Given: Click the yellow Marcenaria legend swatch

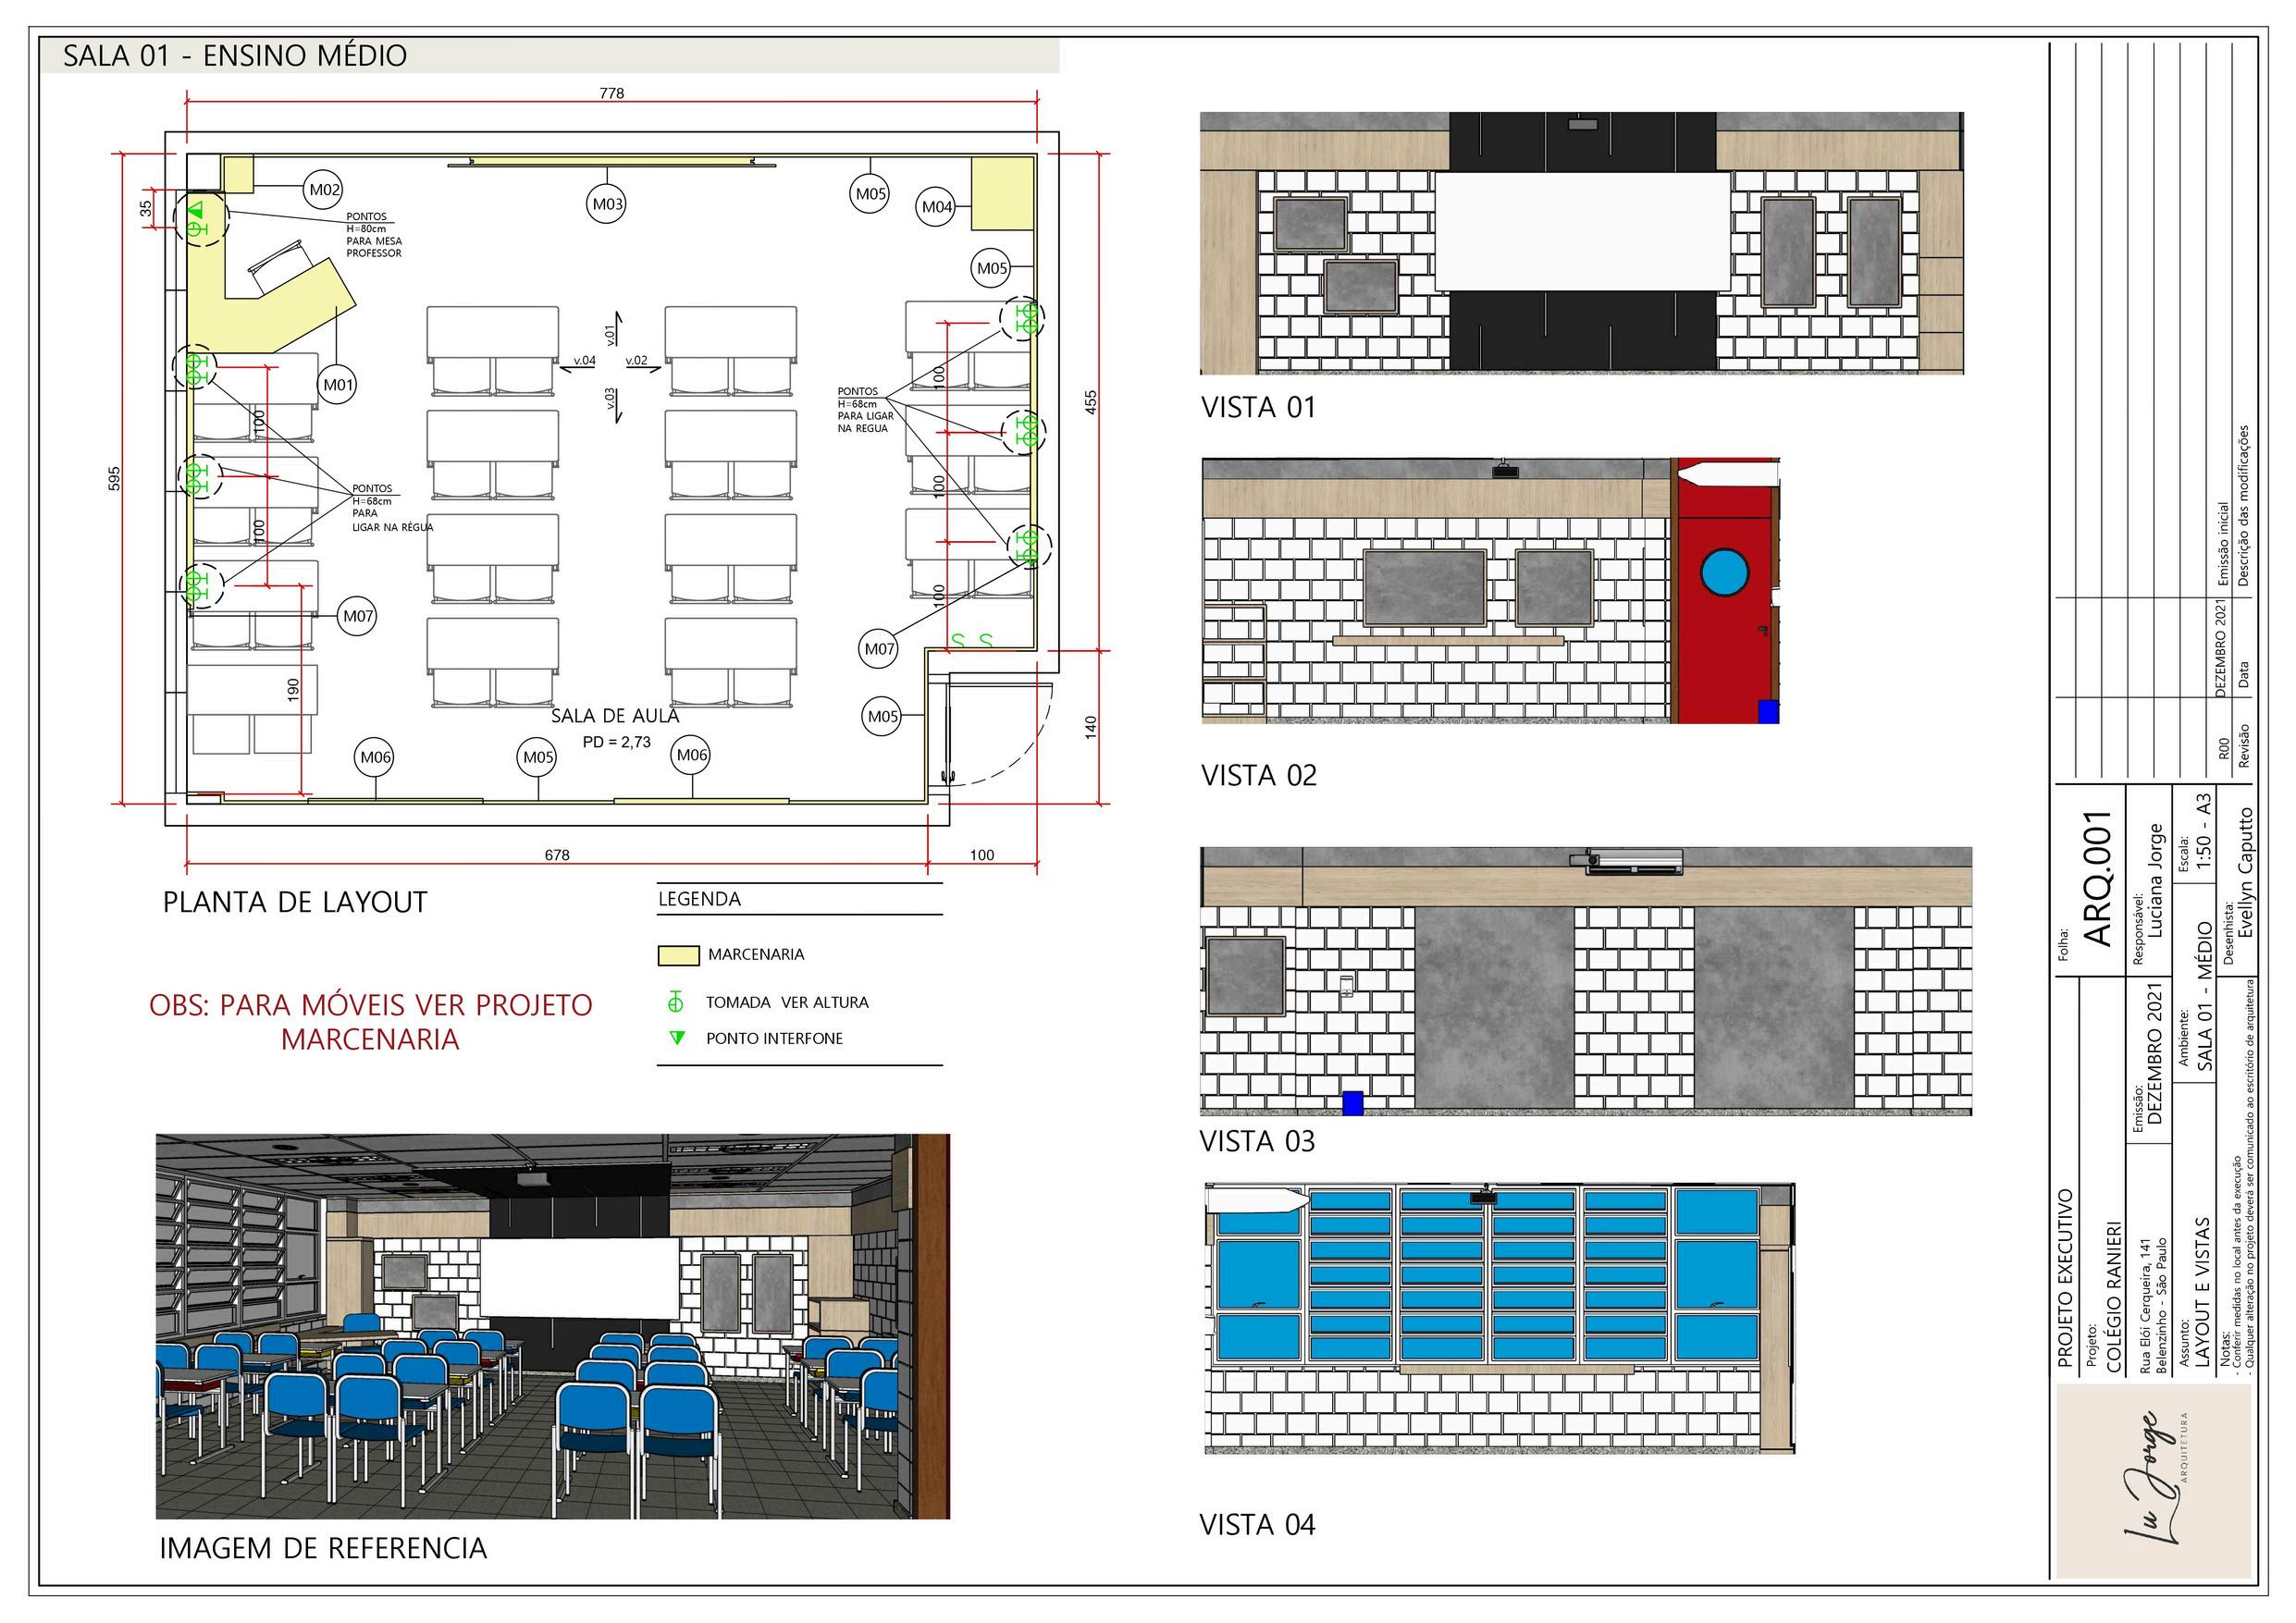Looking at the screenshot, I should click(678, 954).
